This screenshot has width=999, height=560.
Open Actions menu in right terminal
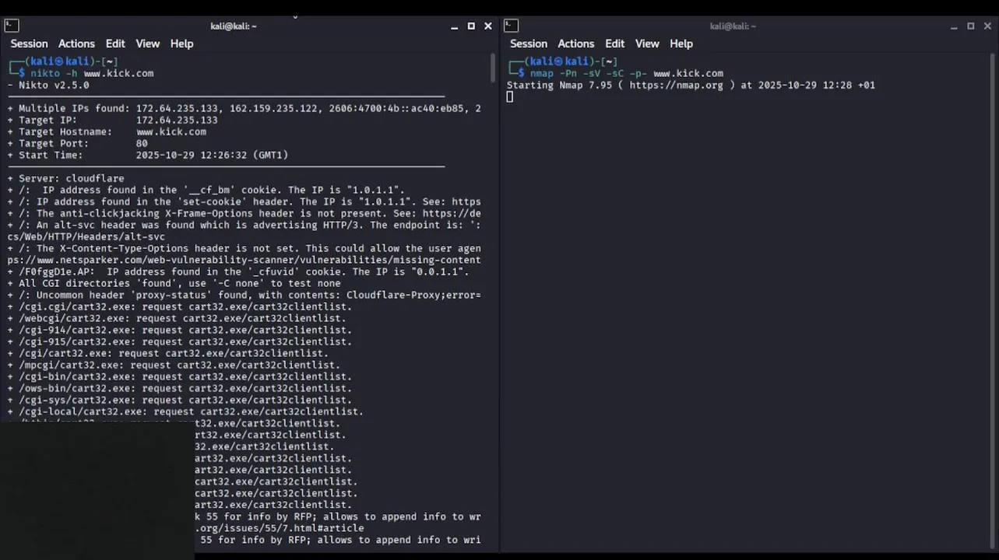[576, 44]
